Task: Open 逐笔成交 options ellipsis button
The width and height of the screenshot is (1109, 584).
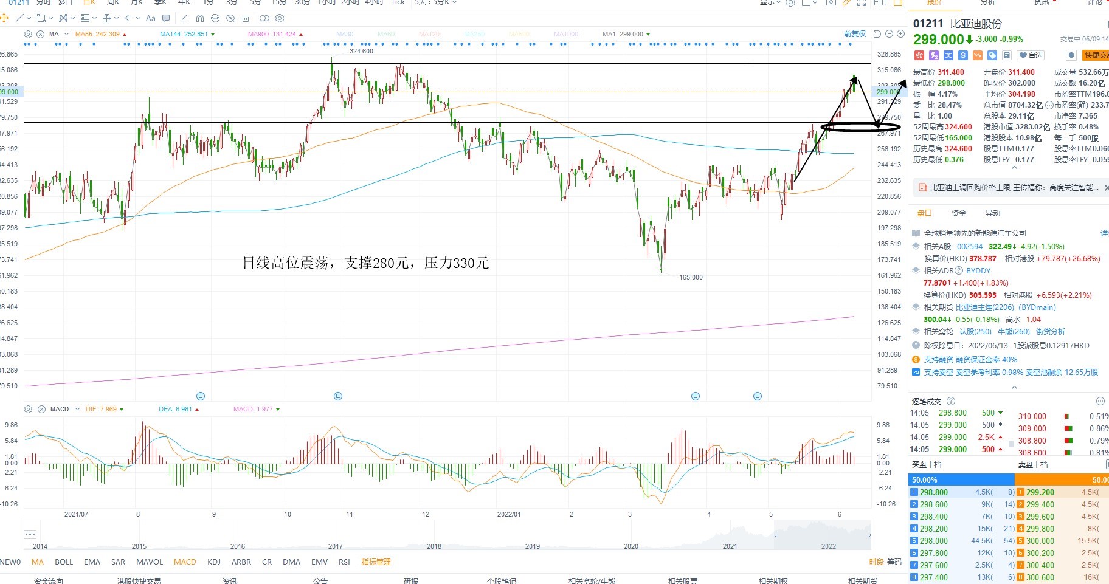Action: pos(1100,401)
